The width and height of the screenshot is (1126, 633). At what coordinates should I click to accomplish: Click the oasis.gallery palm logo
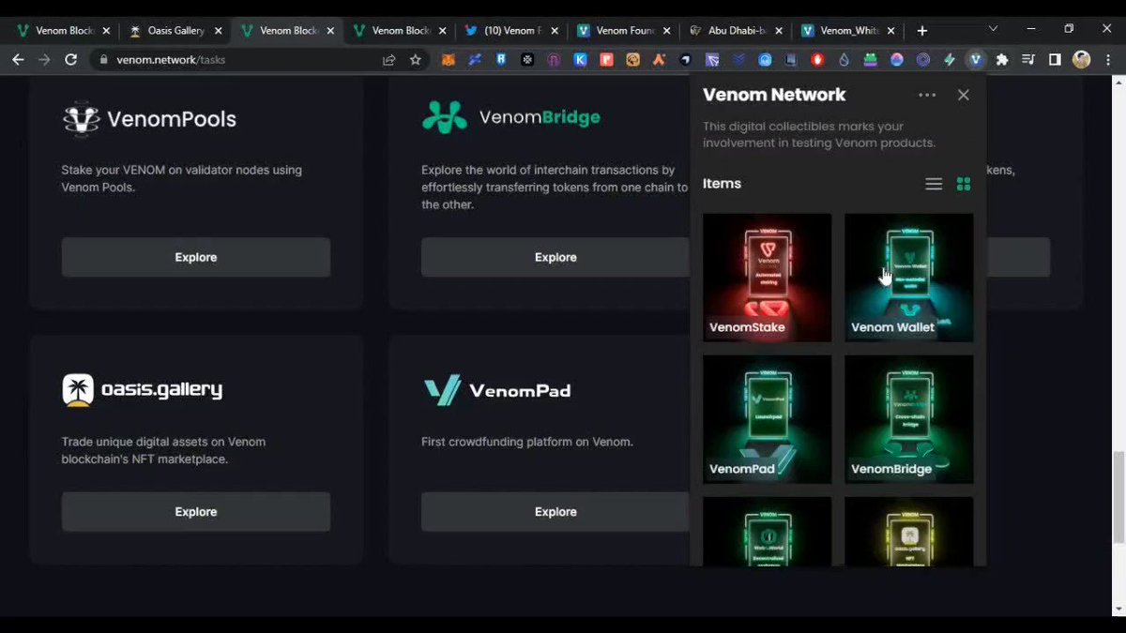(142, 389)
